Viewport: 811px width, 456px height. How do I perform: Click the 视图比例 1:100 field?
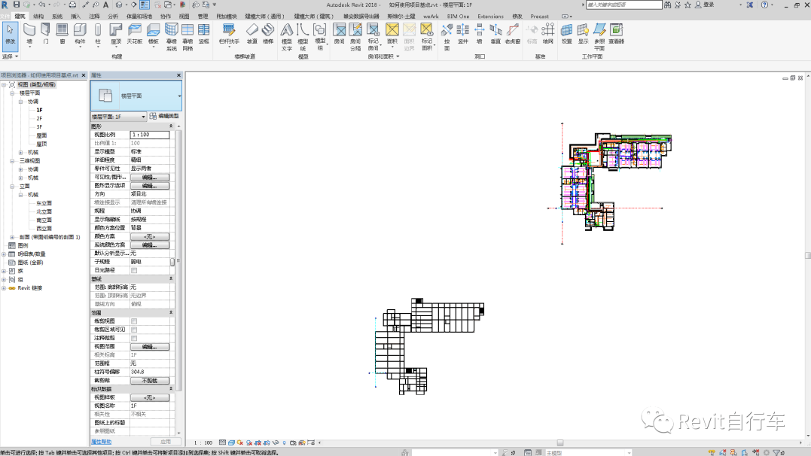pyautogui.click(x=150, y=135)
